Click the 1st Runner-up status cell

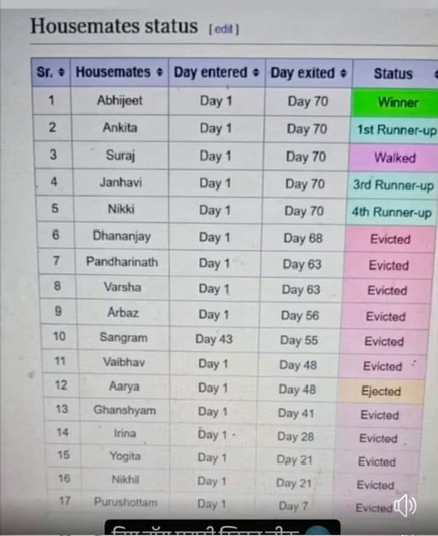pos(394,130)
